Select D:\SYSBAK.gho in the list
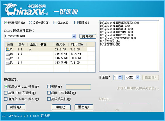This screenshot has height=121, width=165. click(x=110, y=41)
